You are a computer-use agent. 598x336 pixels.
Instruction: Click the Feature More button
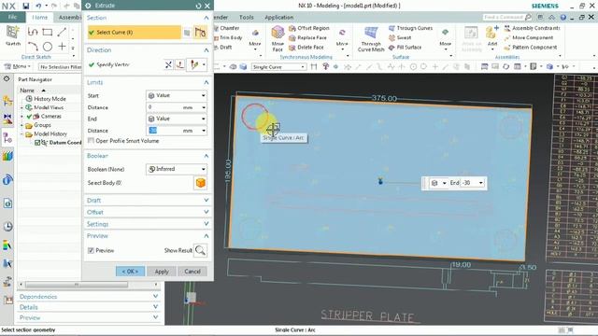pos(255,39)
